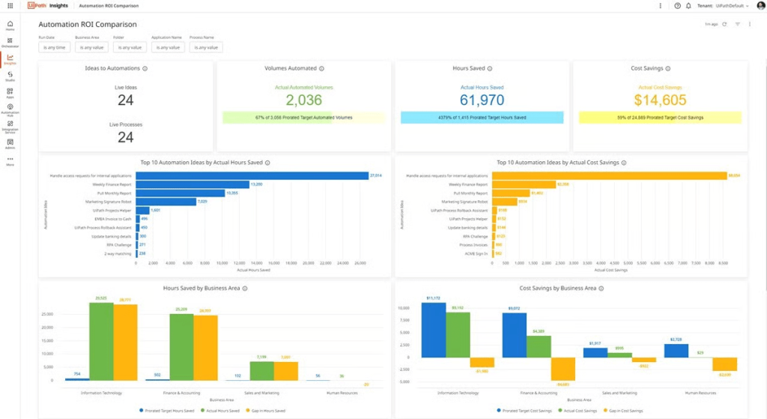Open the app launcher grid icon
This screenshot has width=767, height=419.
10,6
